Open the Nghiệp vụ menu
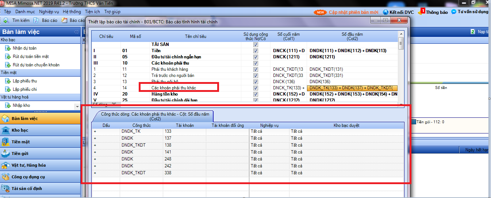491x198 pixels. pyautogui.click(x=49, y=12)
